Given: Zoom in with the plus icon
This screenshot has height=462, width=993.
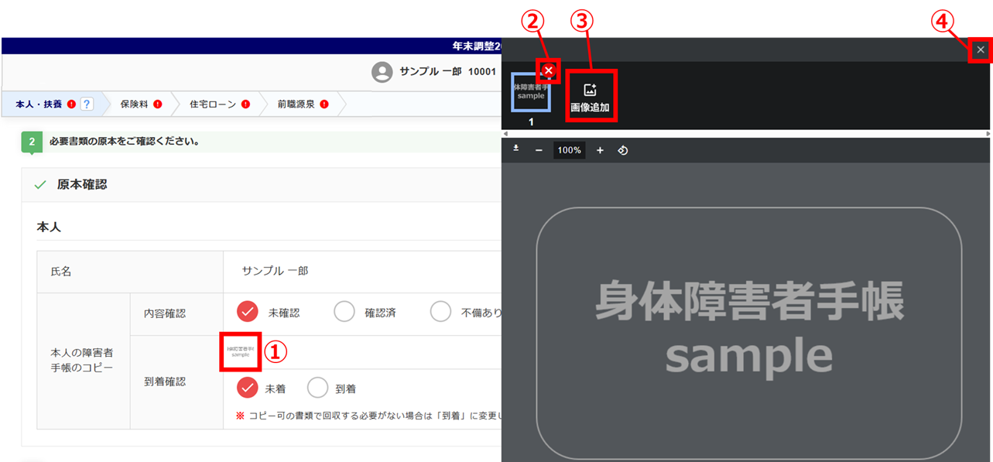Looking at the screenshot, I should click(600, 150).
